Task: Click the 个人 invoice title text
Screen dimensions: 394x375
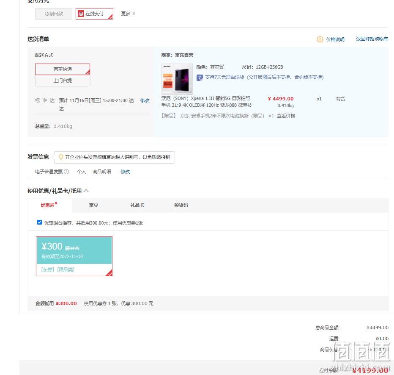Action: pyautogui.click(x=82, y=172)
